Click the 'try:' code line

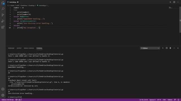15,10
